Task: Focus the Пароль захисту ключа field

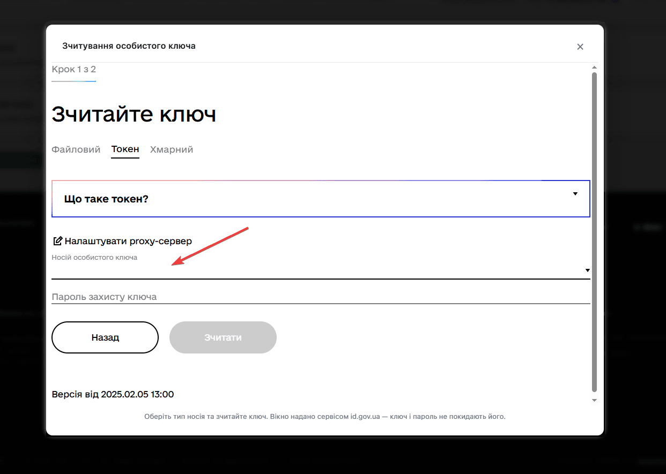Action: point(321,297)
